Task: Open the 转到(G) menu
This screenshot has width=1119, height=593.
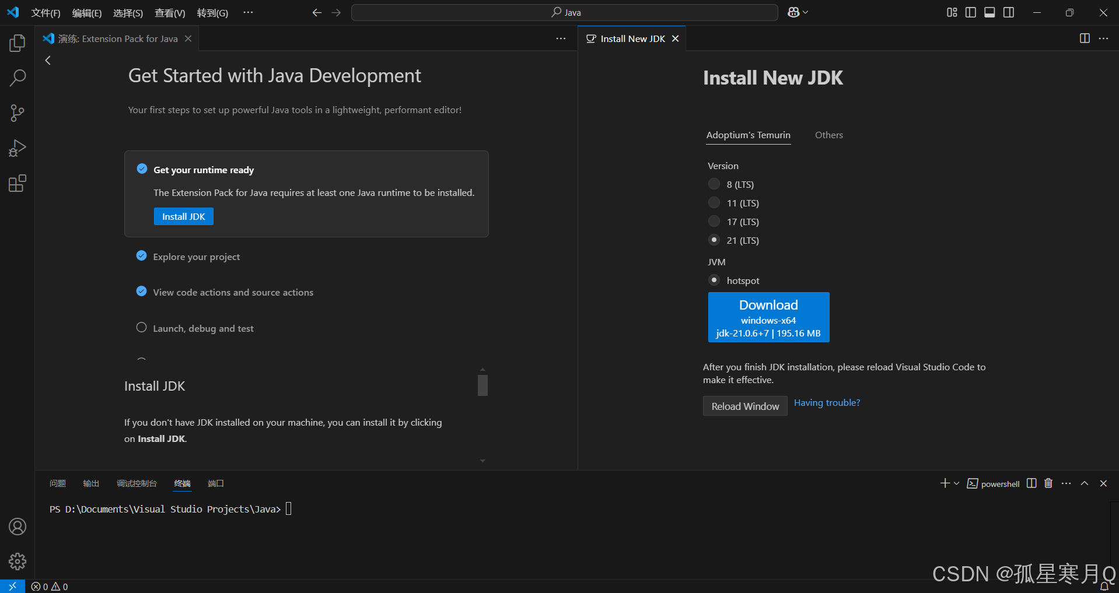Action: point(212,13)
